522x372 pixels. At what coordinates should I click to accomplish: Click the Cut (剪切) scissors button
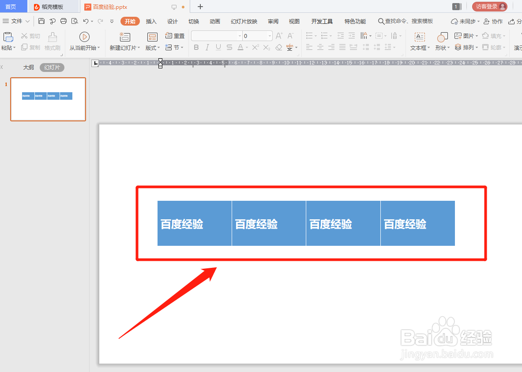tap(30, 36)
